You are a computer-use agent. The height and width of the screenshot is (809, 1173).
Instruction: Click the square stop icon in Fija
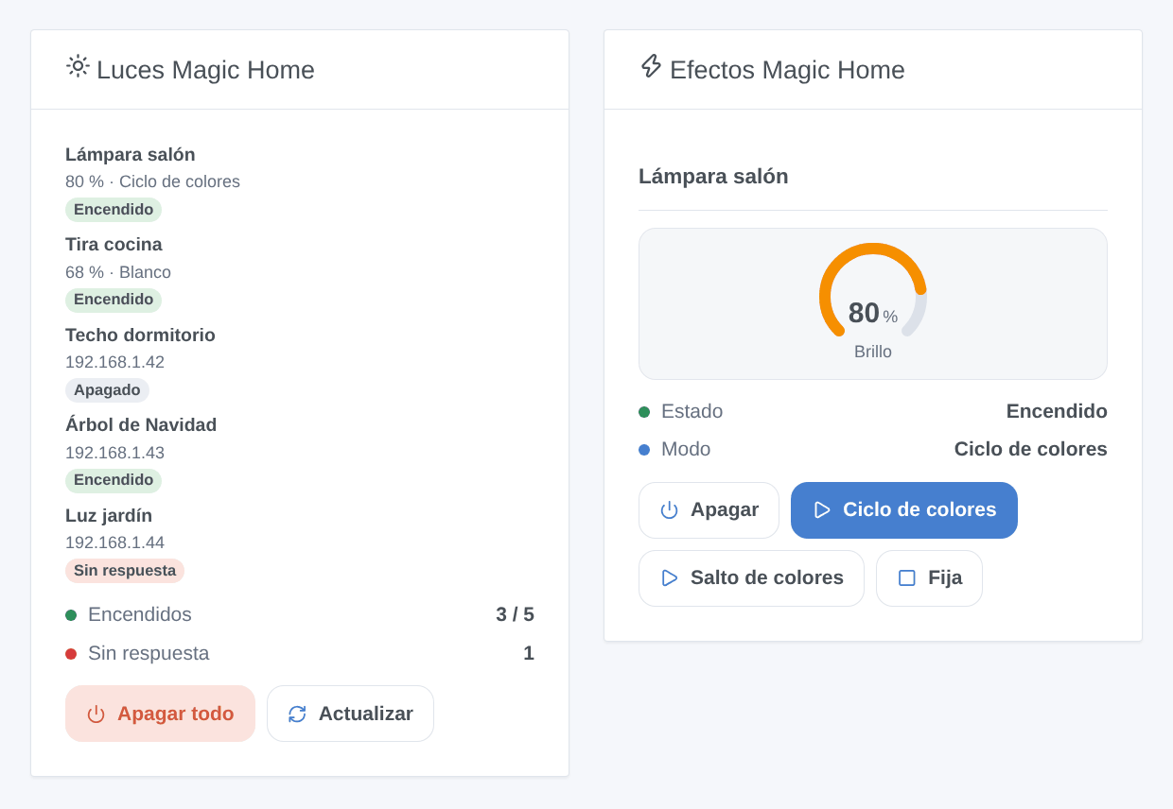(x=906, y=578)
